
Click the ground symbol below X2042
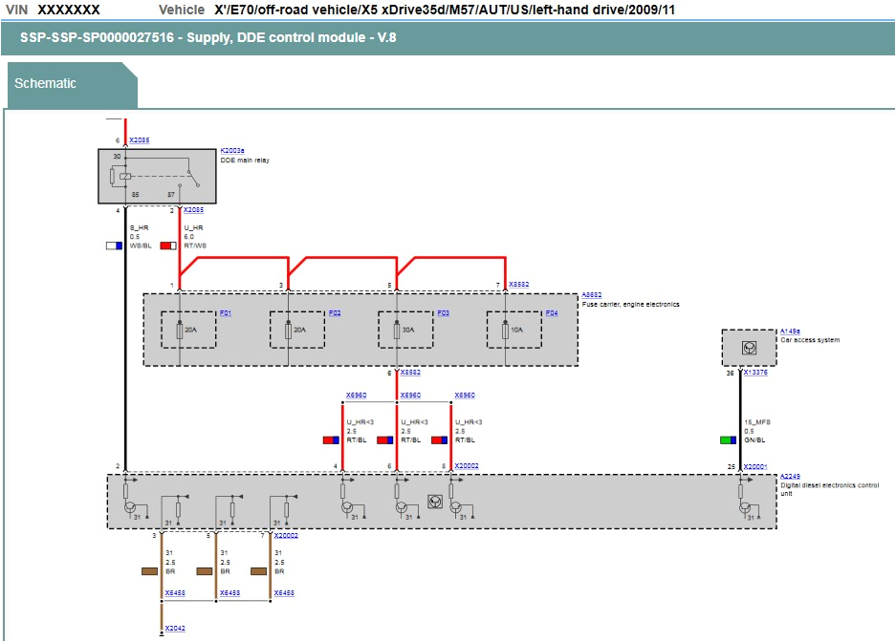(x=163, y=634)
